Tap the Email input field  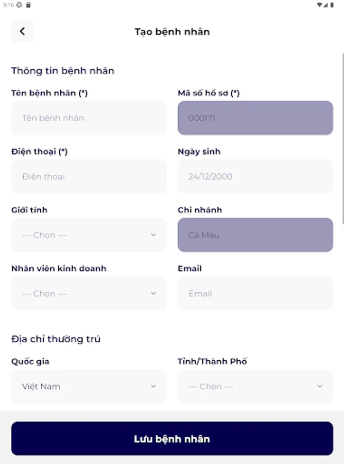coord(255,293)
